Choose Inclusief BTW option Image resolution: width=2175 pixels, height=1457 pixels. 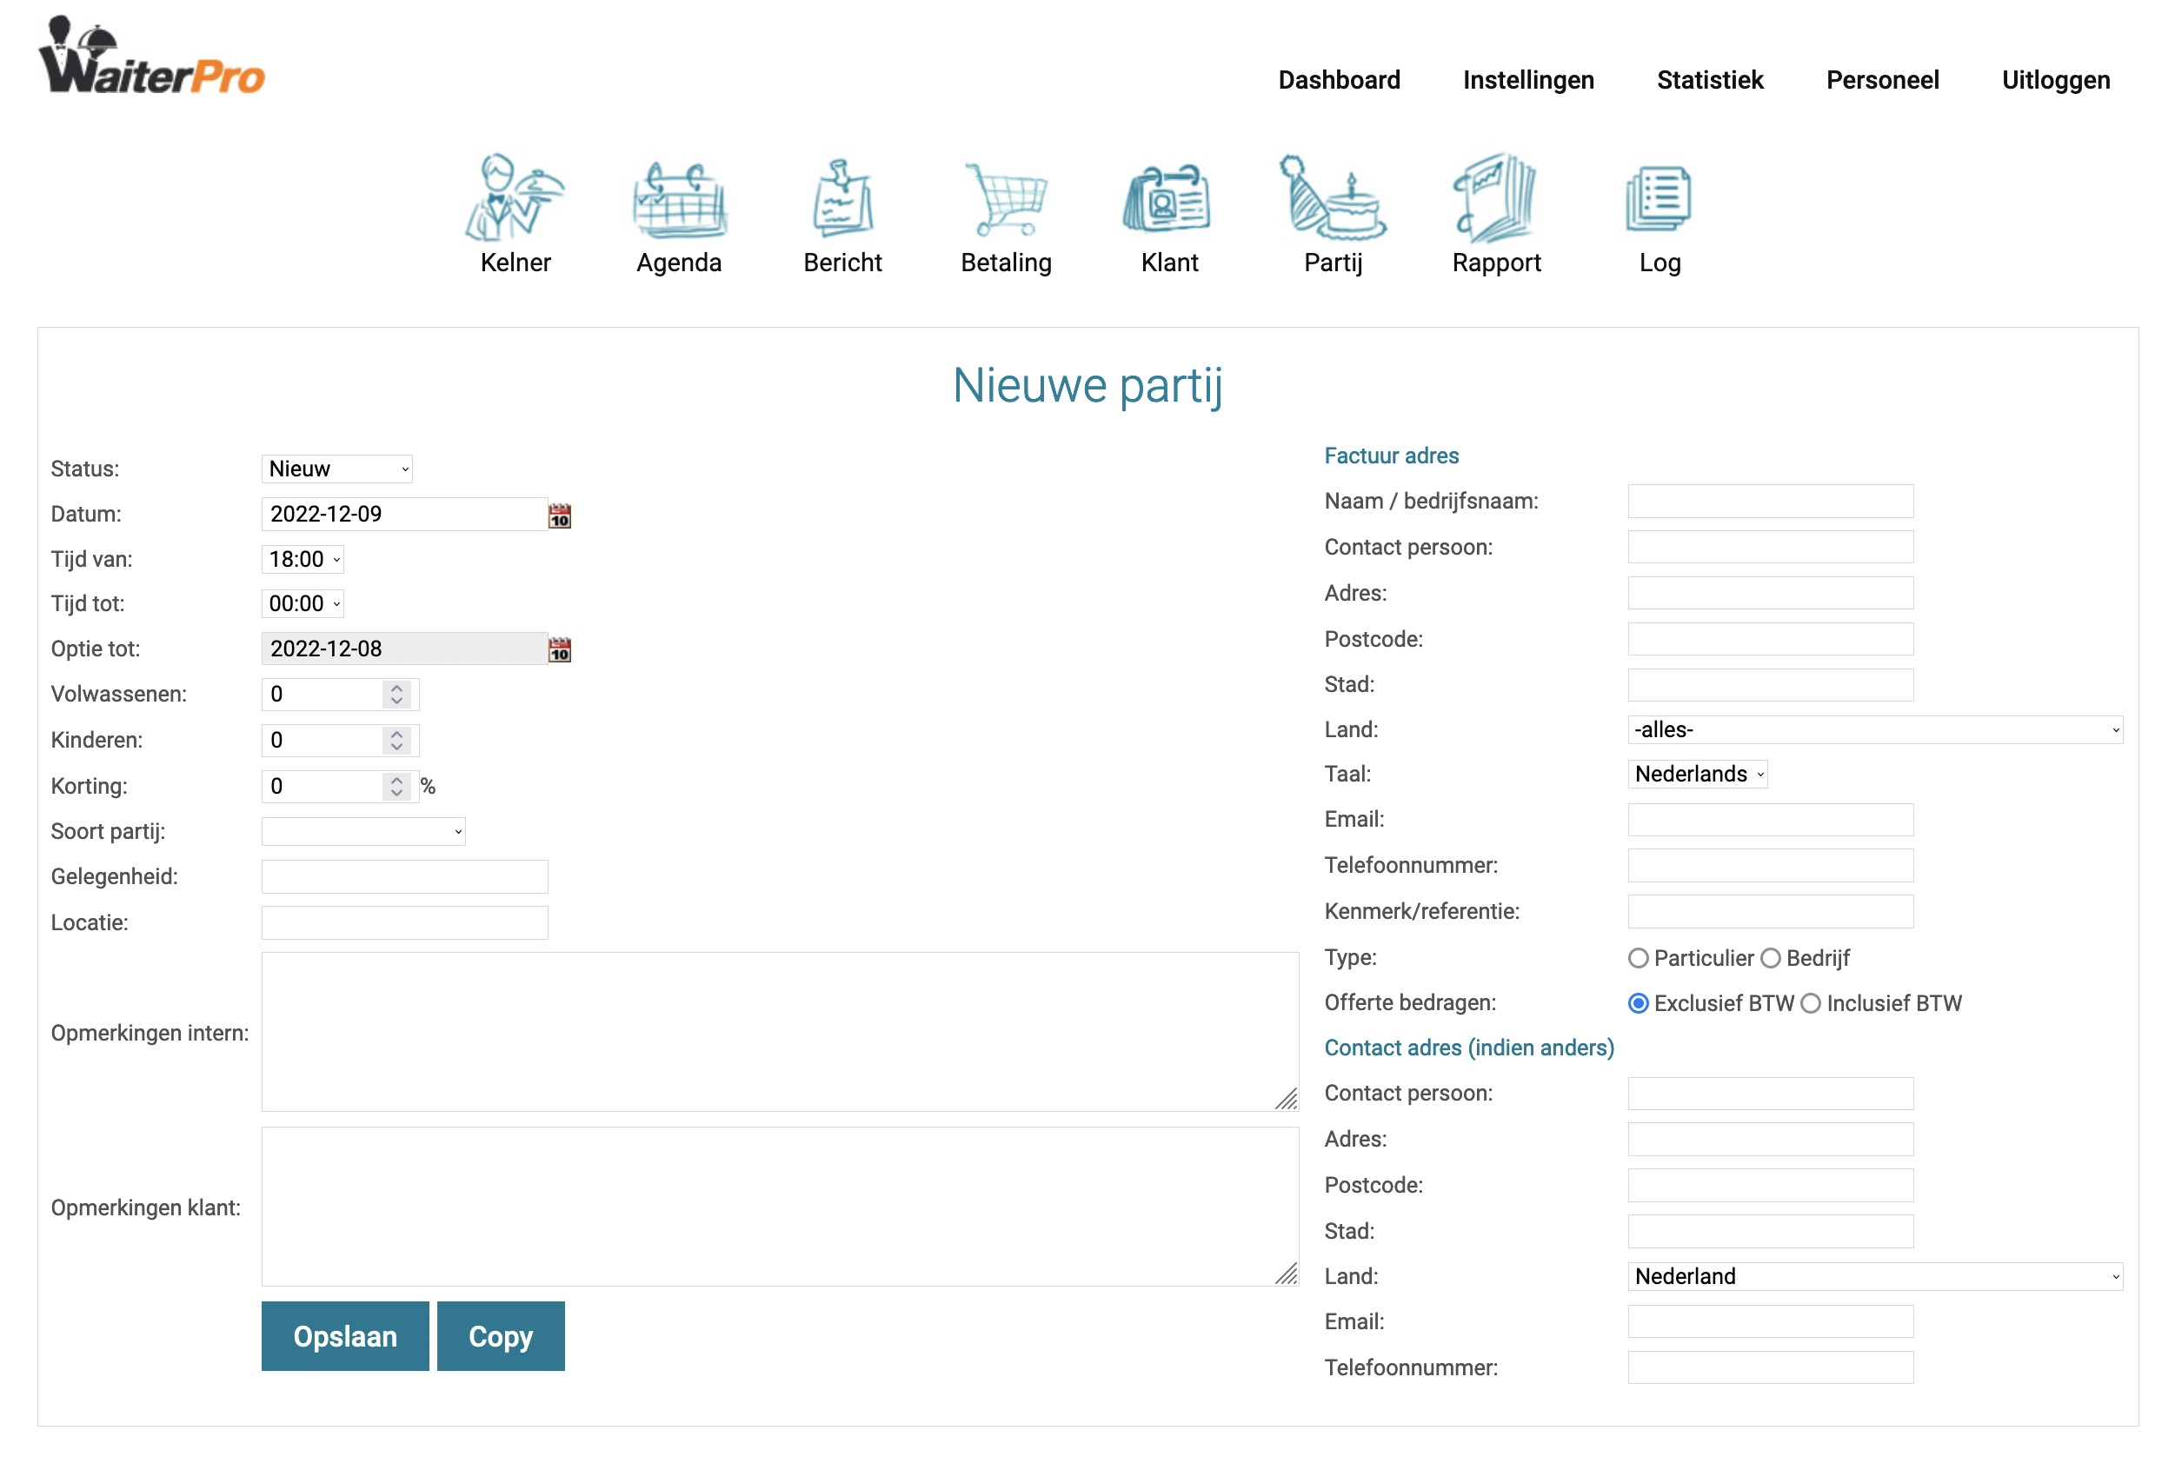tap(1811, 1003)
